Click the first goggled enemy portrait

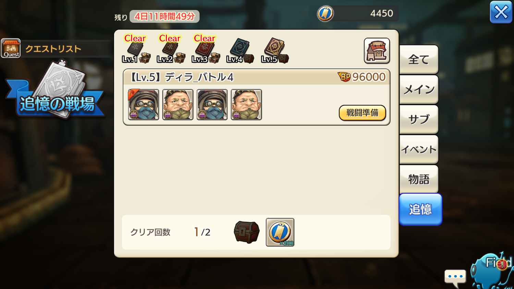[x=144, y=105]
